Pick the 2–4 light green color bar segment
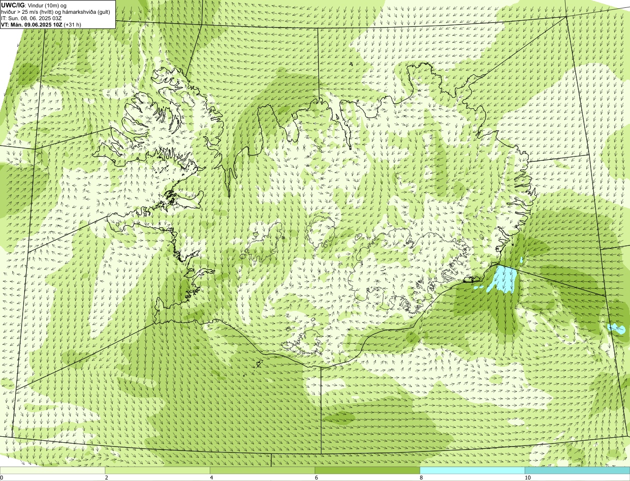Image resolution: width=630 pixels, height=481 pixels. [x=157, y=470]
